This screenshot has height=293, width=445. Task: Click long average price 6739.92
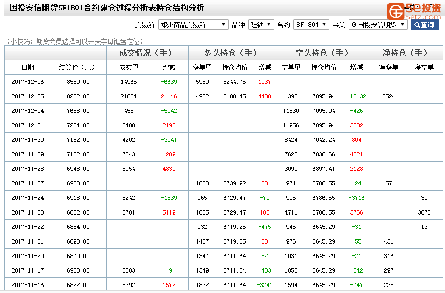[x=234, y=183]
